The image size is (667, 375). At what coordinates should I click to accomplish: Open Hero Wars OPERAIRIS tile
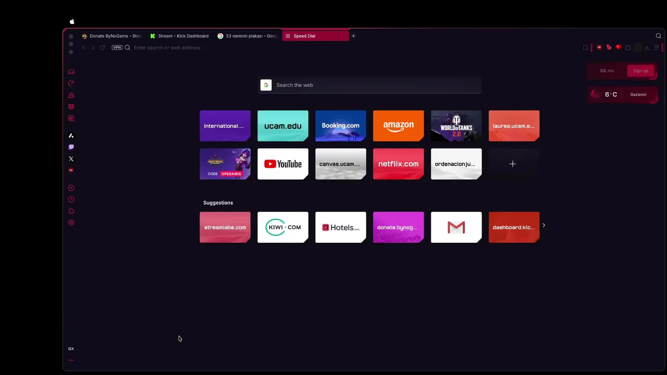coord(225,164)
